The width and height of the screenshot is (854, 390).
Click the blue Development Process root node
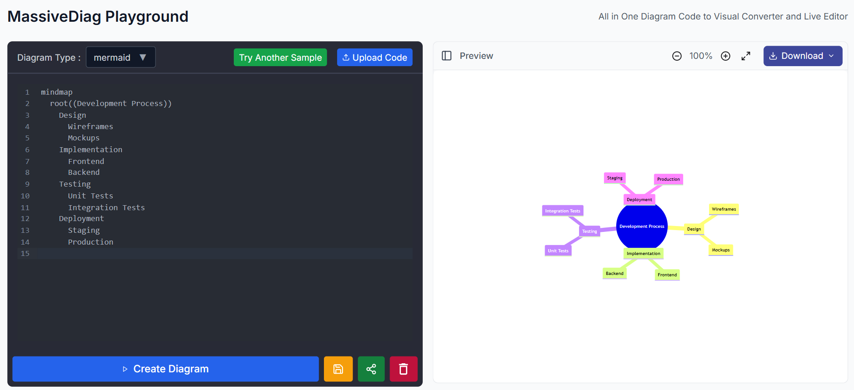[642, 226]
